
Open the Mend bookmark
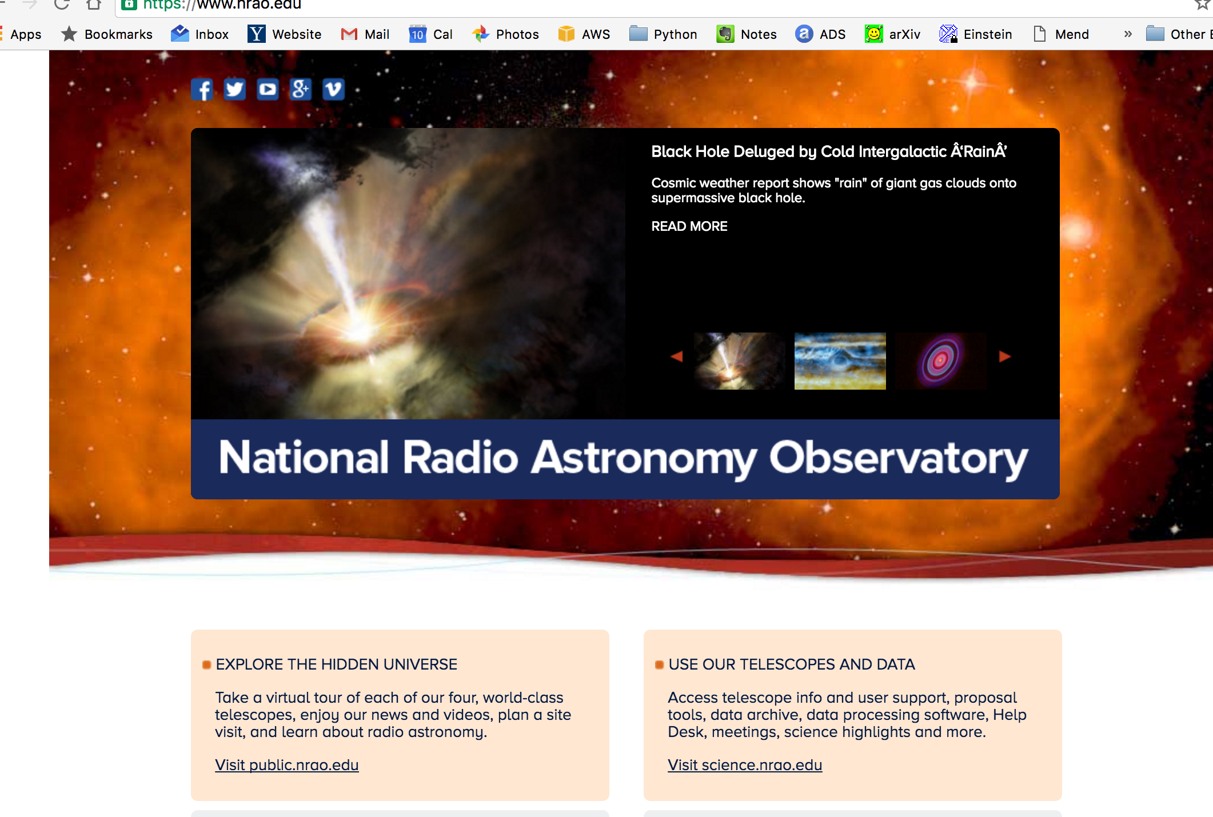click(1061, 34)
